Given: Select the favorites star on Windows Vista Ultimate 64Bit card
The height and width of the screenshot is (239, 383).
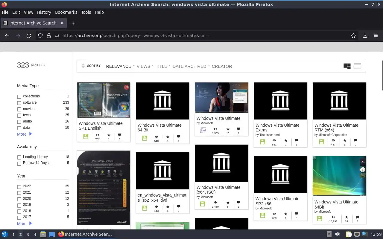Looking at the screenshot, I should coord(346,217).
